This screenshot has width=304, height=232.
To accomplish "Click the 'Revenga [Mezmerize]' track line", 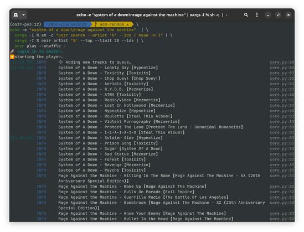I will click(105, 165).
